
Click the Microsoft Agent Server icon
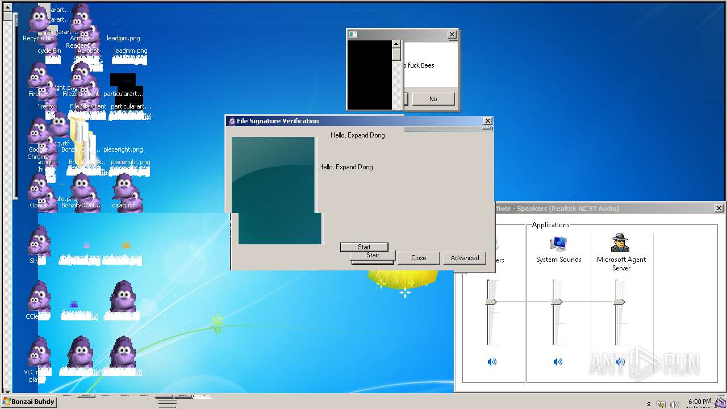click(x=620, y=243)
